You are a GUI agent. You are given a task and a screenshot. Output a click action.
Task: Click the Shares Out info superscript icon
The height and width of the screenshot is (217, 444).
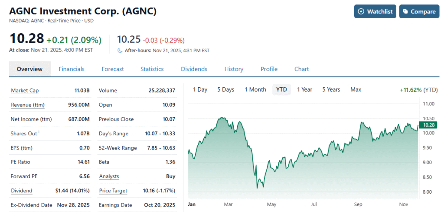pos(39,131)
